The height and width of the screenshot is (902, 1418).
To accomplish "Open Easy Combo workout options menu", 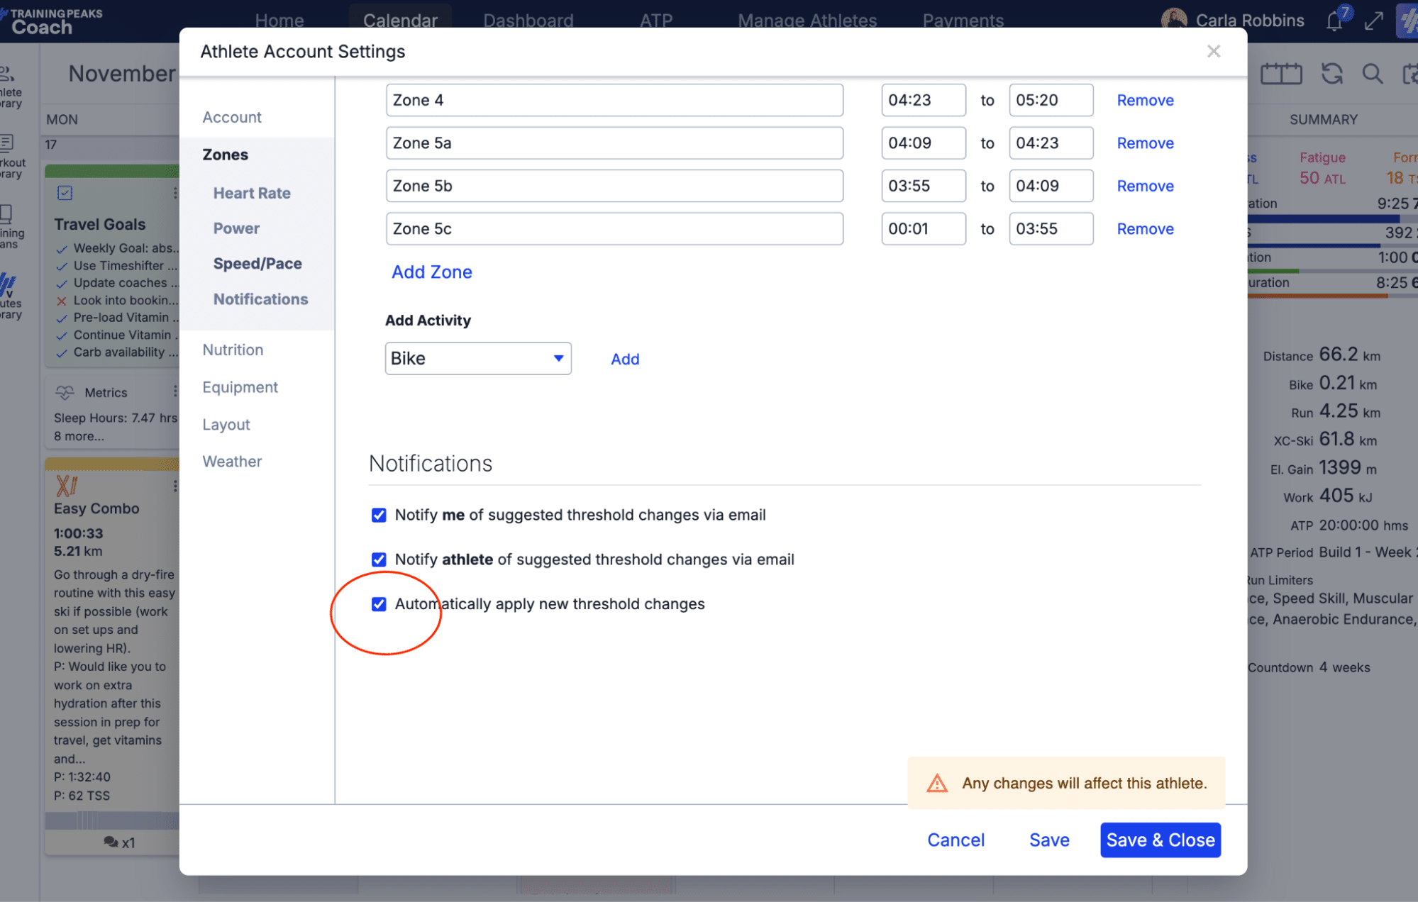I will click(175, 486).
